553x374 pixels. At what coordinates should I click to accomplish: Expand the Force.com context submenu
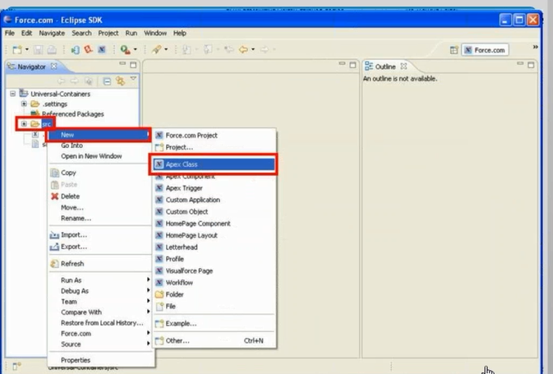coord(100,334)
